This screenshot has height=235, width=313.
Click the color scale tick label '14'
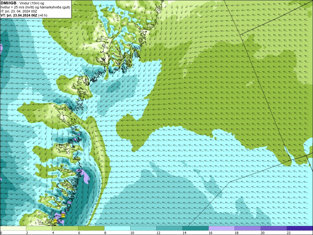184,233
